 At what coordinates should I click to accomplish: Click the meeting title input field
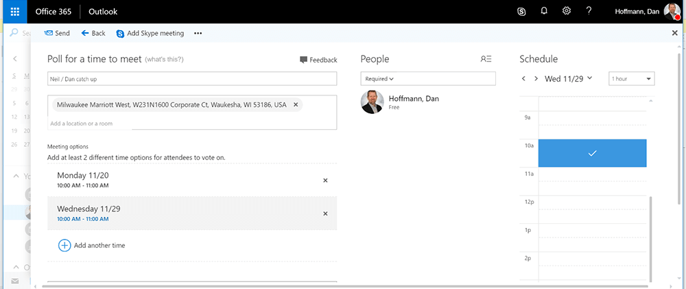tap(192, 79)
